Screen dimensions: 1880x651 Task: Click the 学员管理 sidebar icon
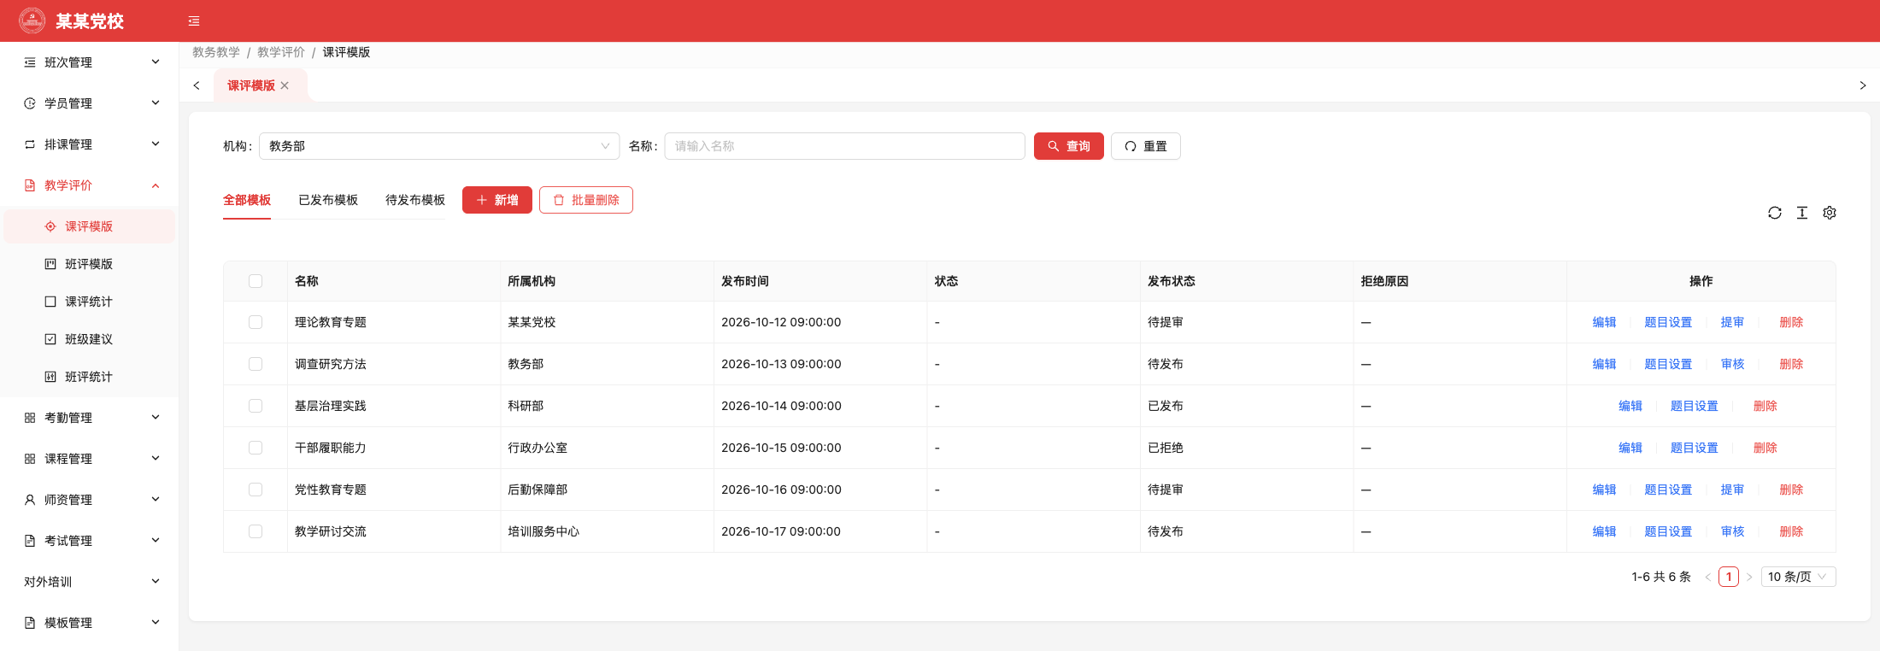[x=30, y=103]
